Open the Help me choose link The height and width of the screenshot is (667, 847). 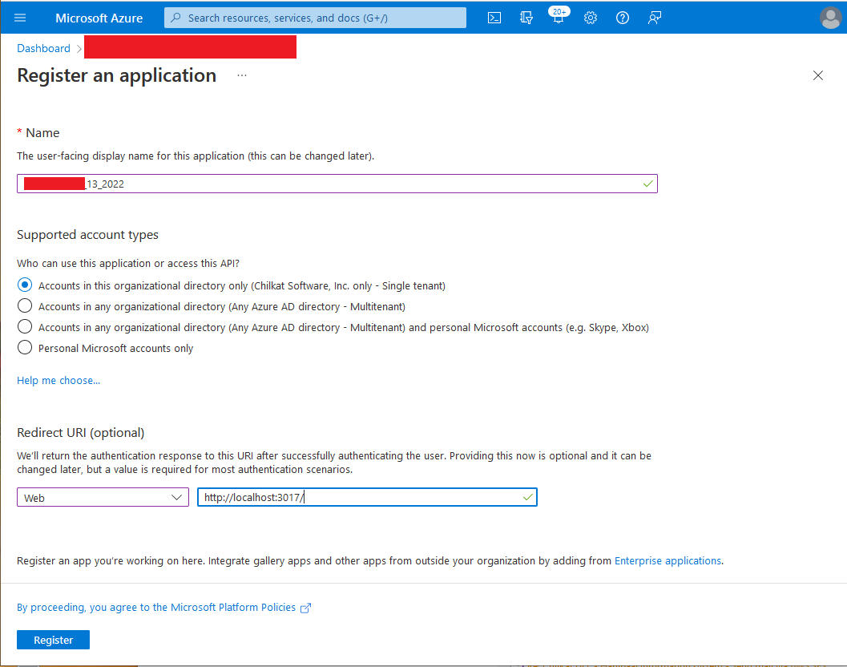(58, 380)
